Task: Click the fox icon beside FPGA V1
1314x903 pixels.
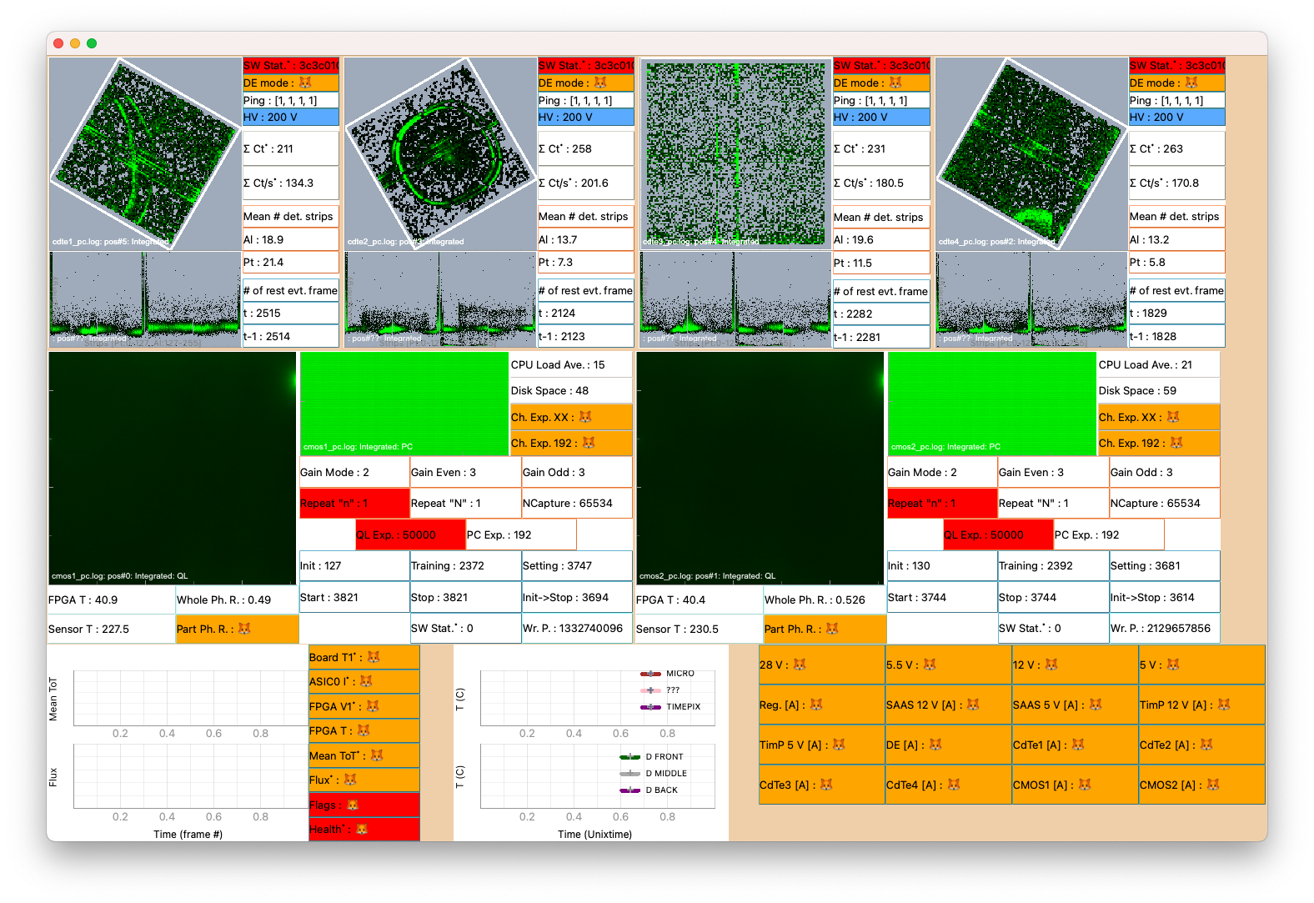Action: pyautogui.click(x=373, y=706)
